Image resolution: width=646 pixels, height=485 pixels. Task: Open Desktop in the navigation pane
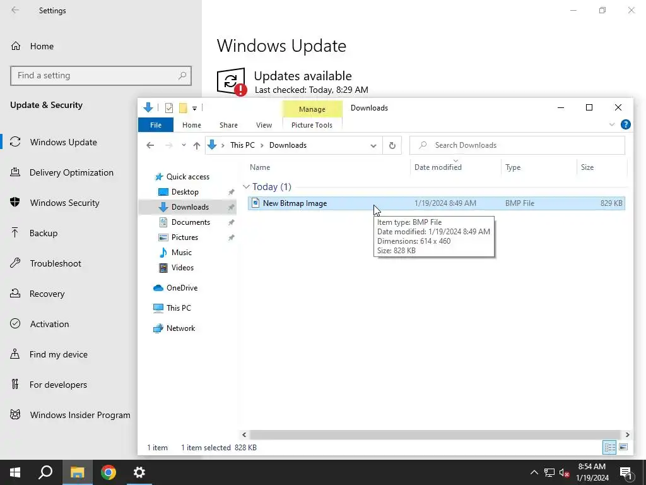click(x=185, y=192)
